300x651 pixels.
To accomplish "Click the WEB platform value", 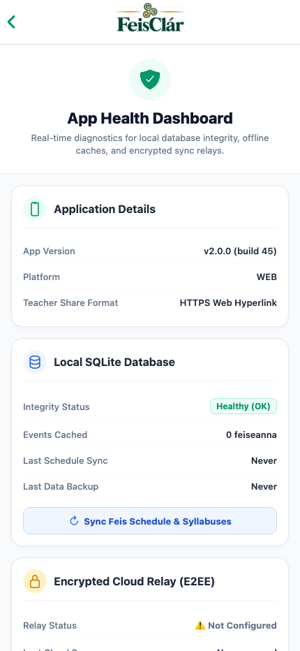I will (x=267, y=277).
